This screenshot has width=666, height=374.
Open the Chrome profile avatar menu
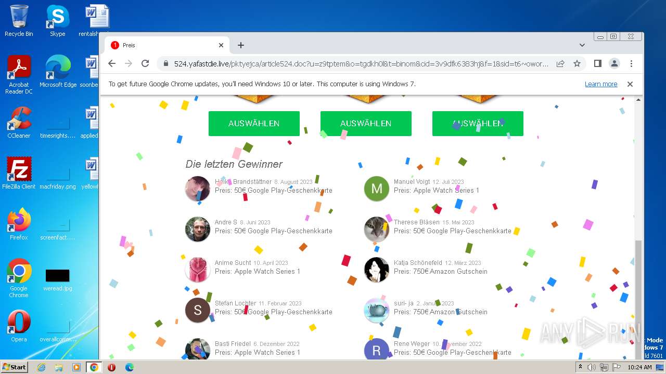(614, 63)
